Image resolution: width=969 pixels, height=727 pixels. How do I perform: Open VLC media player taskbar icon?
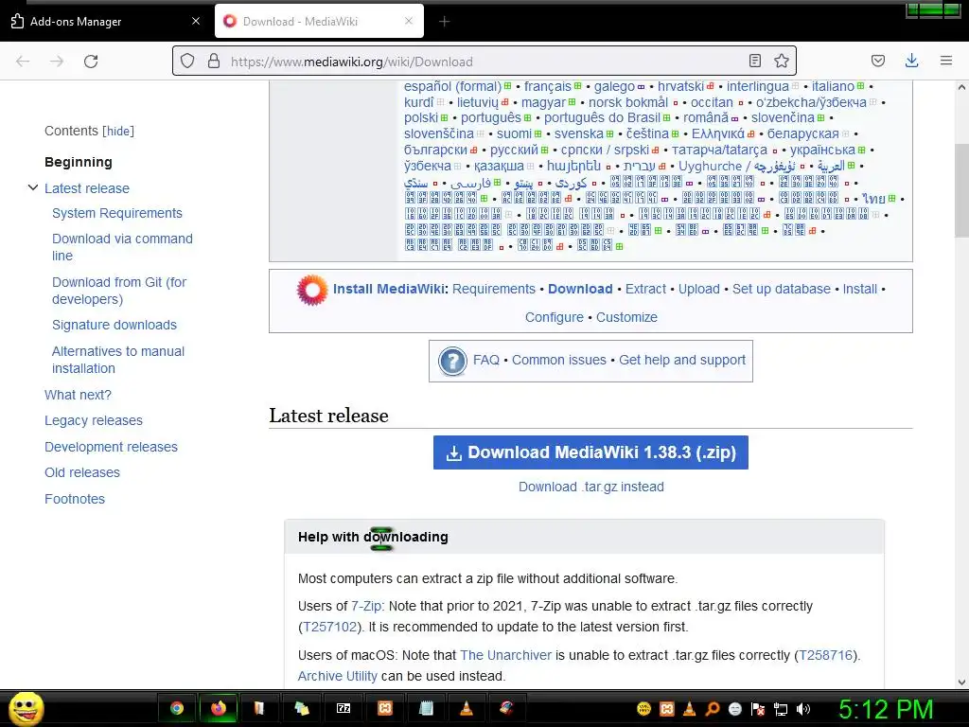[x=467, y=708]
